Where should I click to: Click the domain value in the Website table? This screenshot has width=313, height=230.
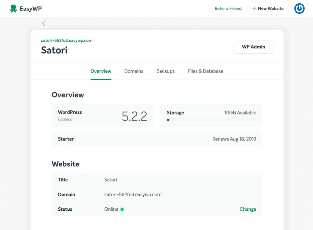click(133, 194)
